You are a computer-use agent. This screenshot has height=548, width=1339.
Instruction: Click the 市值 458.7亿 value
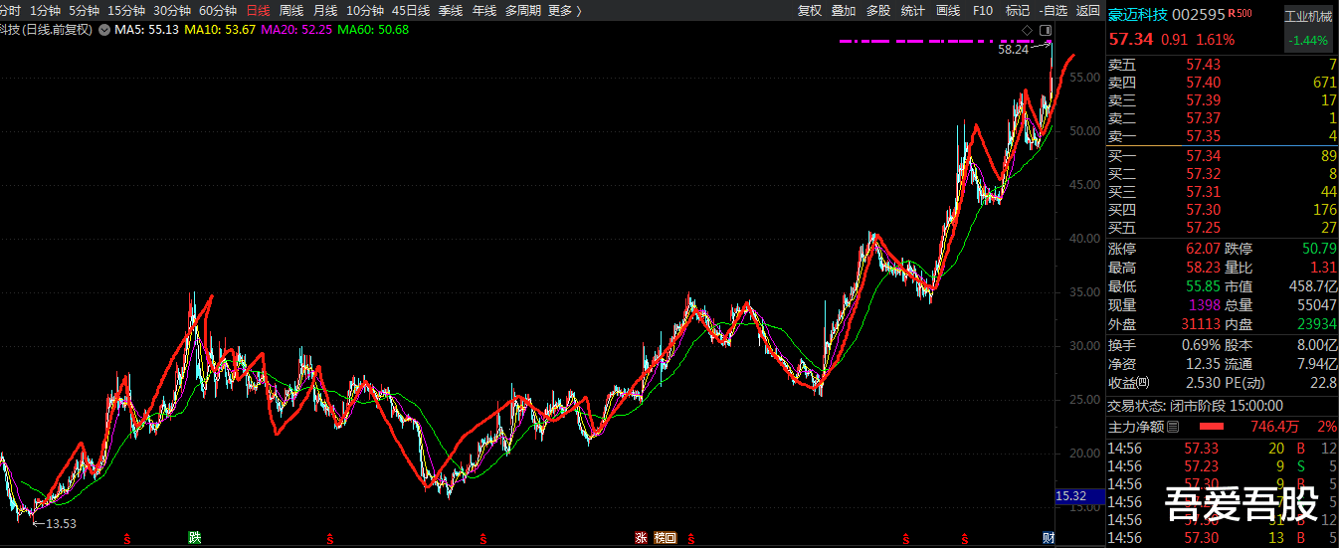tap(1313, 286)
